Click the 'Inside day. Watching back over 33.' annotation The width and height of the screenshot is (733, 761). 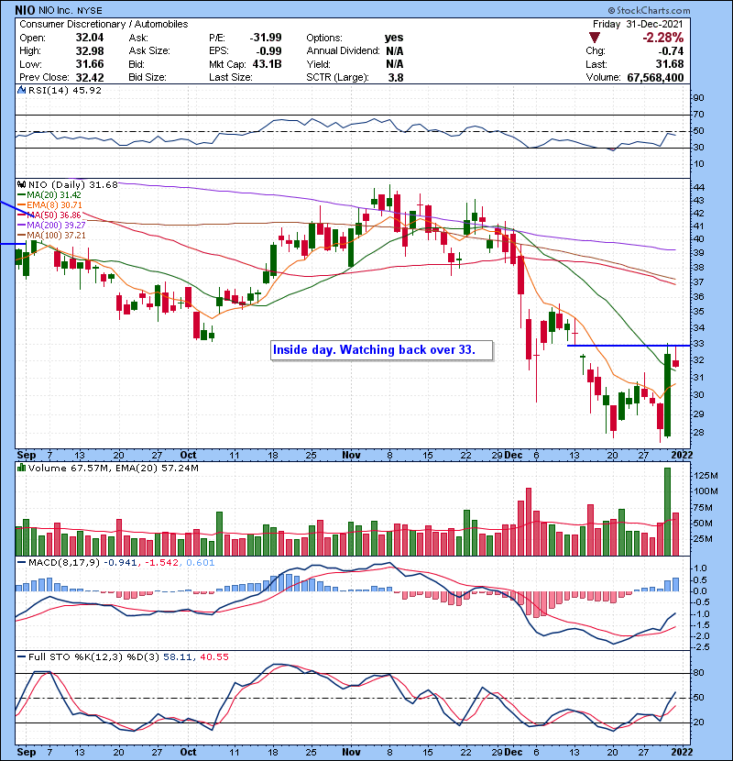[382, 350]
